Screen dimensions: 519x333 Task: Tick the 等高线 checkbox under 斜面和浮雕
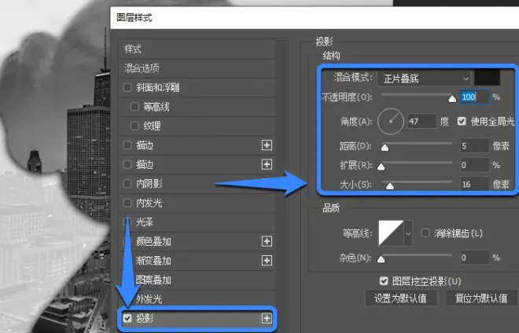(134, 107)
